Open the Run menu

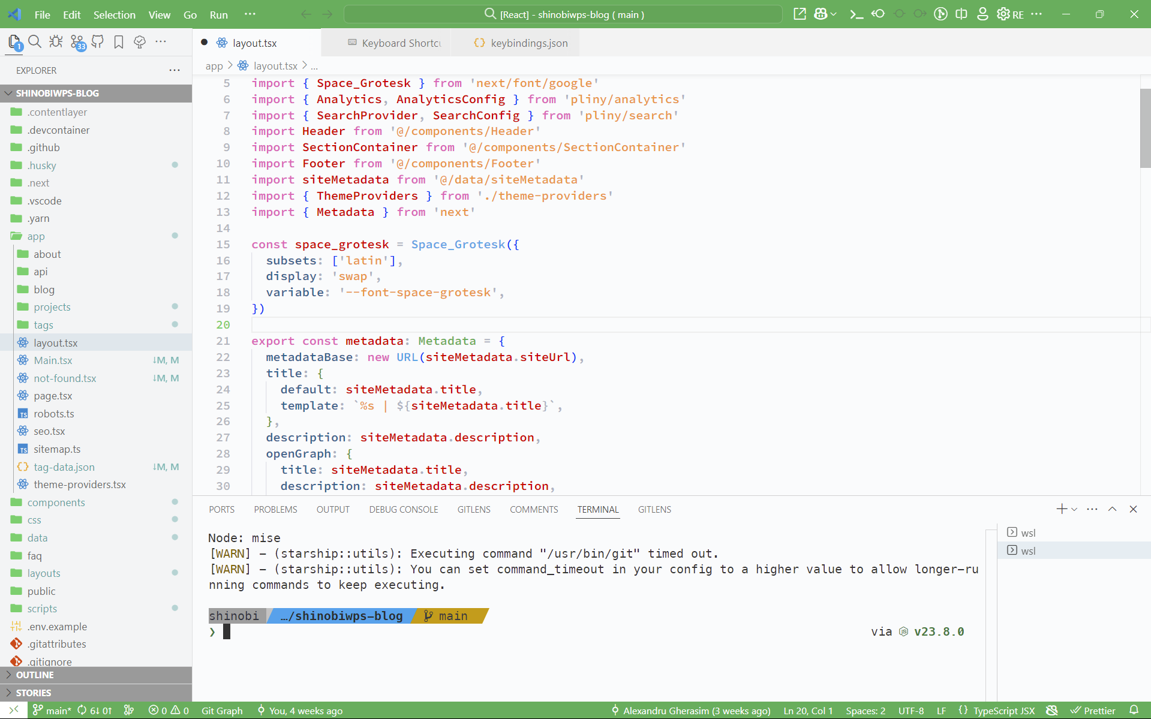tap(218, 14)
